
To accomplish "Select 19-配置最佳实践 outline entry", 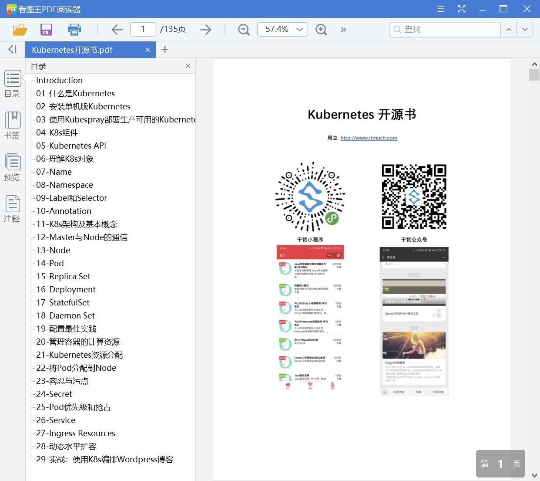I will point(66,329).
